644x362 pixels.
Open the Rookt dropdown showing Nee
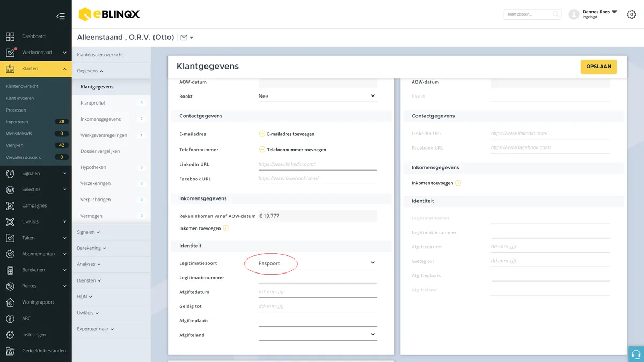pyautogui.click(x=318, y=96)
